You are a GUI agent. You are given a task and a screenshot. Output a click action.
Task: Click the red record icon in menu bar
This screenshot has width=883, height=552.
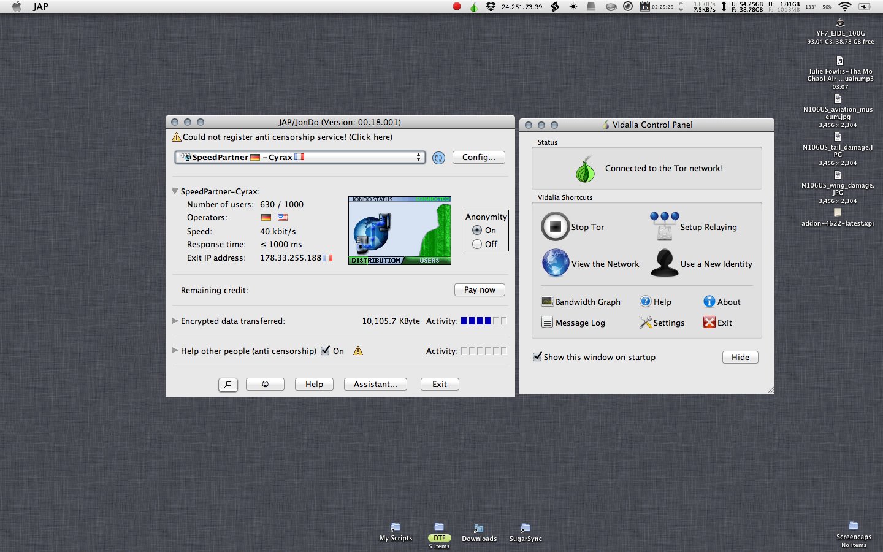tap(456, 7)
